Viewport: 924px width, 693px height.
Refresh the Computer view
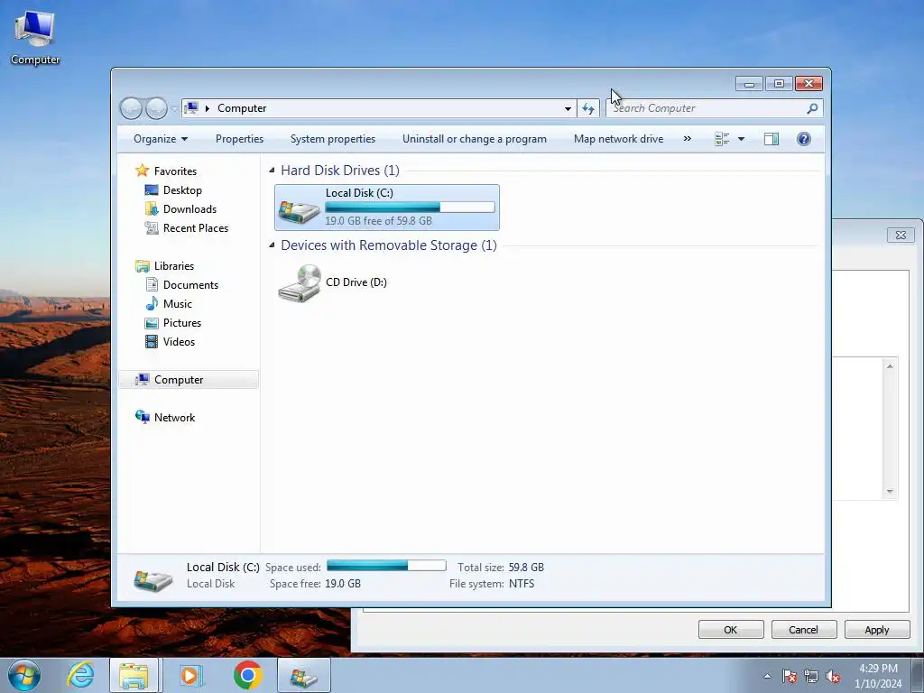coord(588,108)
